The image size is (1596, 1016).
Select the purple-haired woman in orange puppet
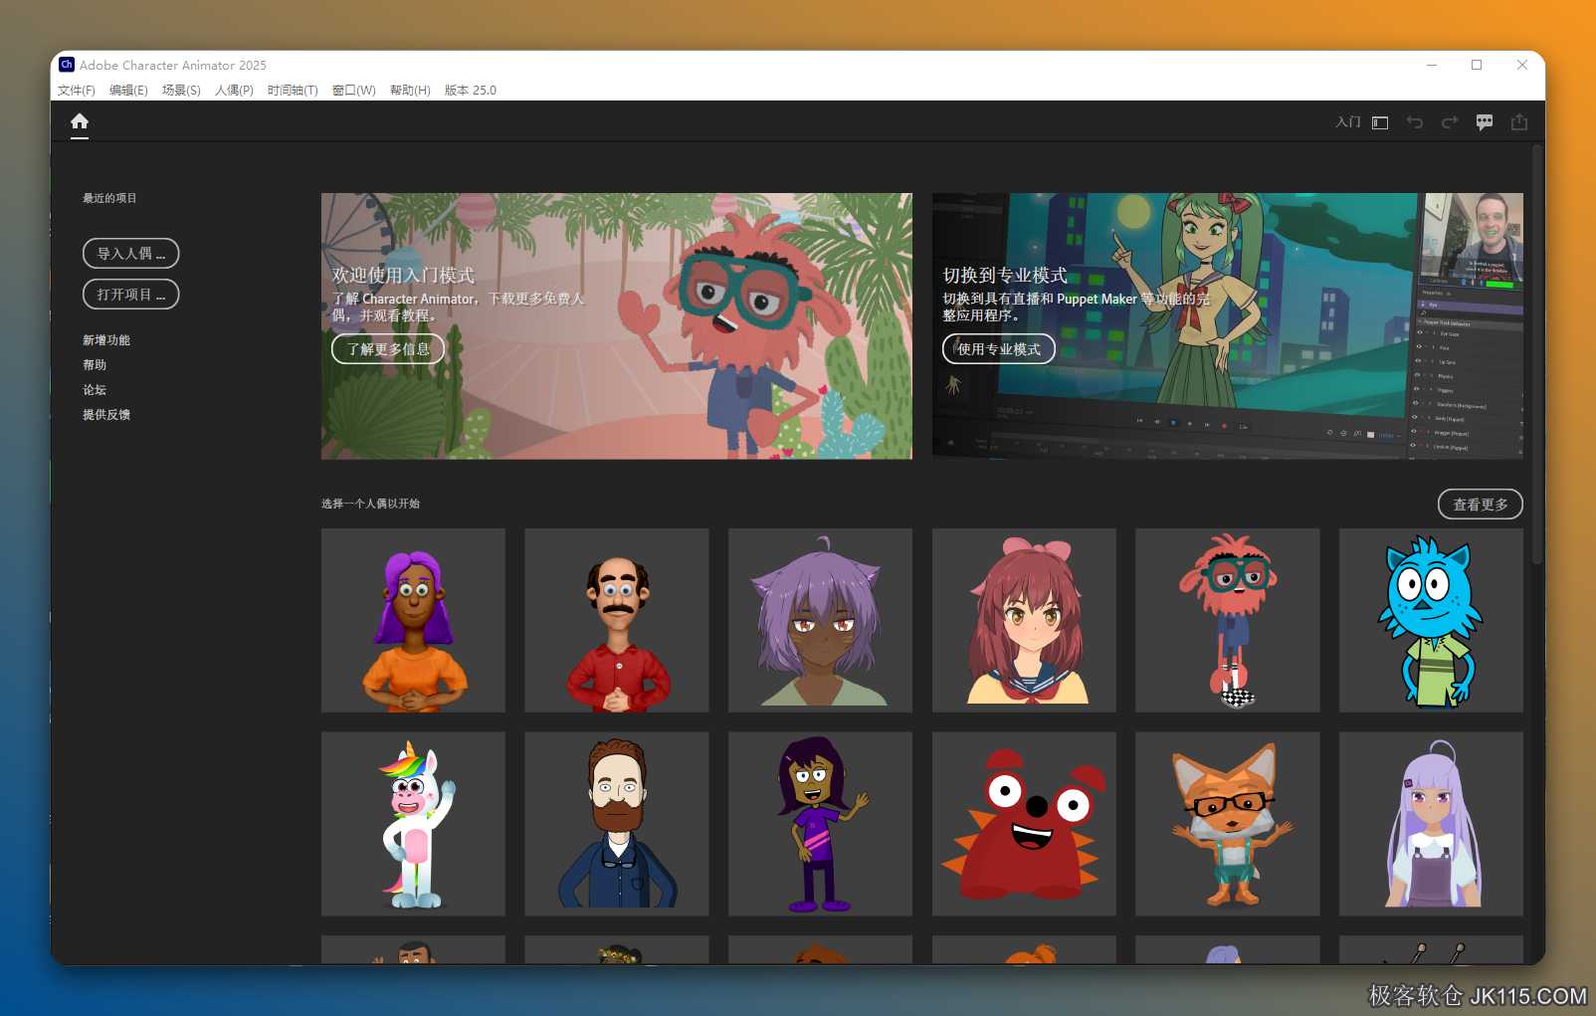tap(414, 621)
